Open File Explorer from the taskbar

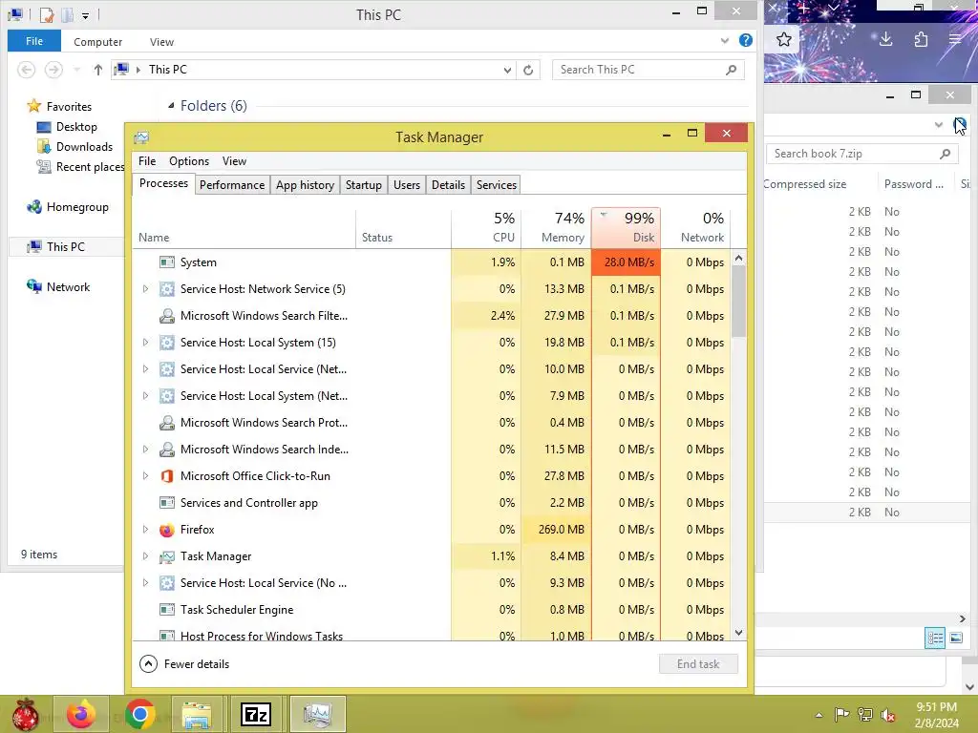click(x=198, y=714)
